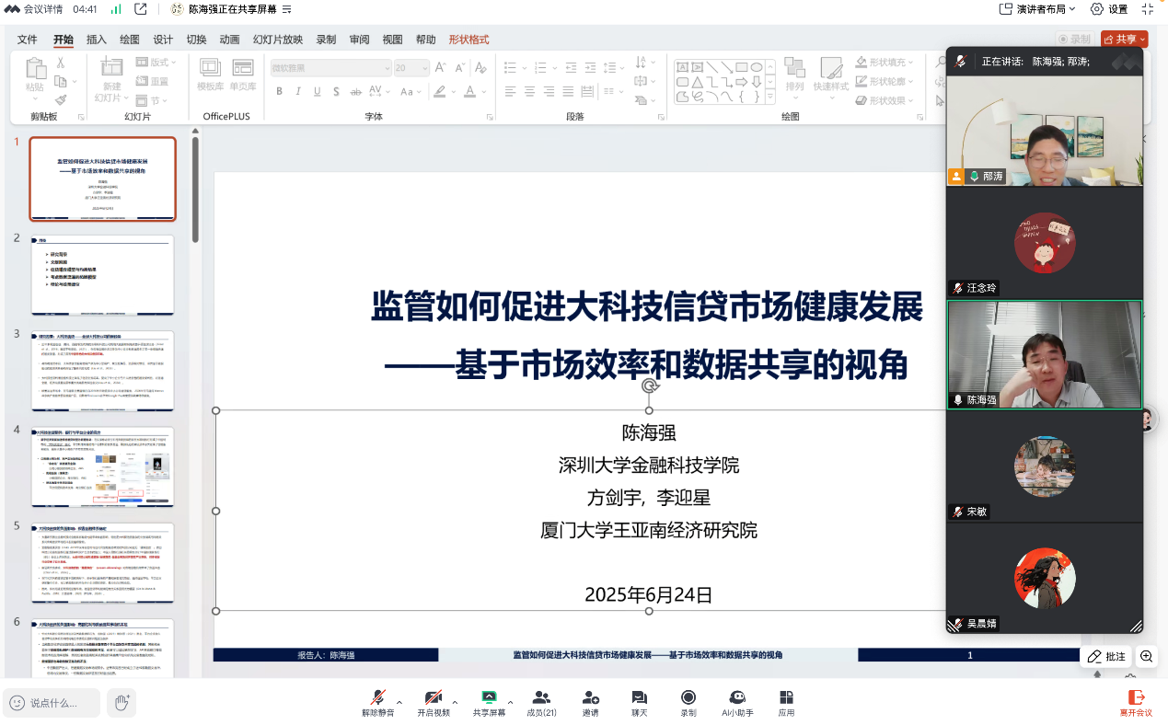This screenshot has width=1168, height=725.
Task: Open the 设置 settings
Action: pyautogui.click(x=1109, y=9)
